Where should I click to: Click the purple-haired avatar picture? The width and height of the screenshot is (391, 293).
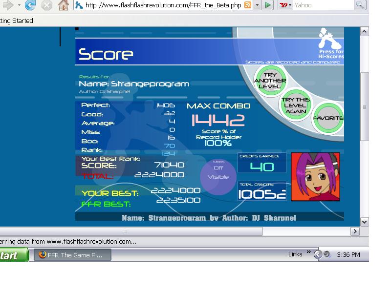click(x=315, y=177)
